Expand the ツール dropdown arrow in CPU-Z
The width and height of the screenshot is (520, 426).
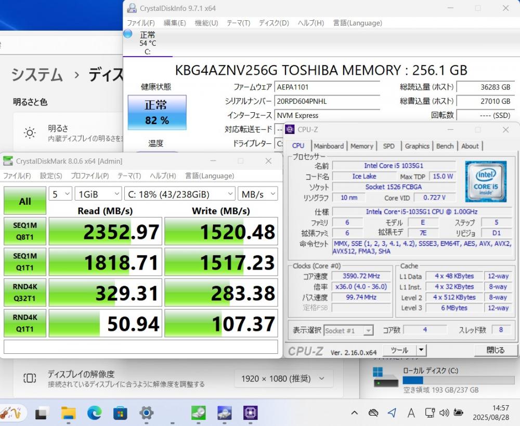(421, 350)
